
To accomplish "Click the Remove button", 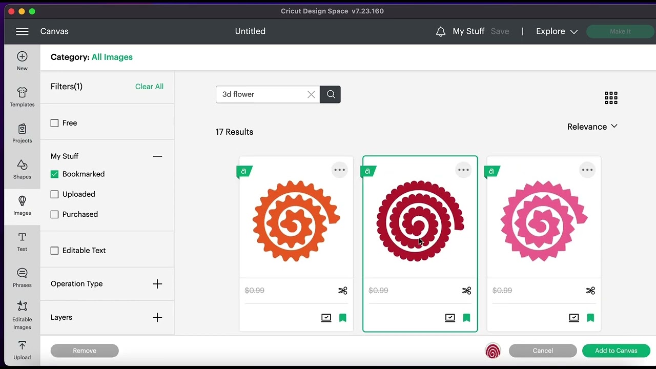I will click(x=85, y=351).
